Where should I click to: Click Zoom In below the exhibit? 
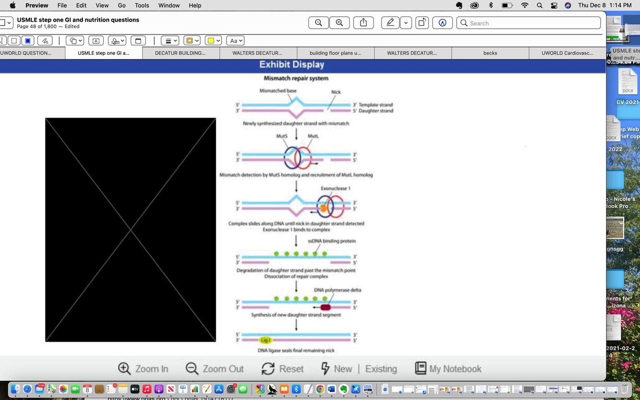click(143, 369)
